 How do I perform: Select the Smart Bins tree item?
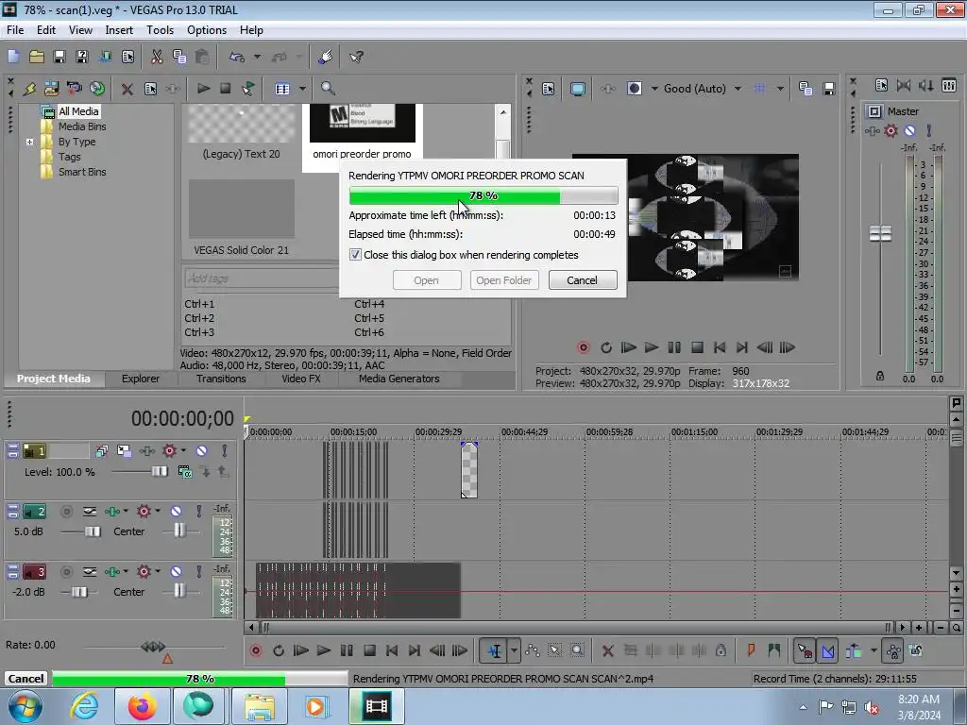[82, 172]
